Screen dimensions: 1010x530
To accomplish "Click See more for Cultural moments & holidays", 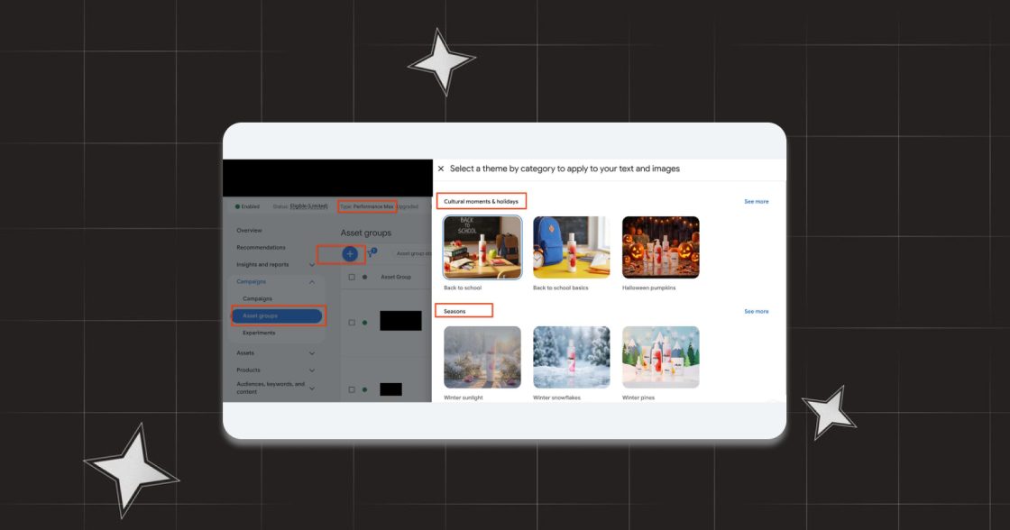I will click(757, 202).
